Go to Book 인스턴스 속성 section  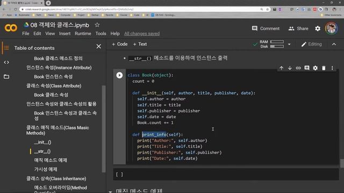click(53, 77)
